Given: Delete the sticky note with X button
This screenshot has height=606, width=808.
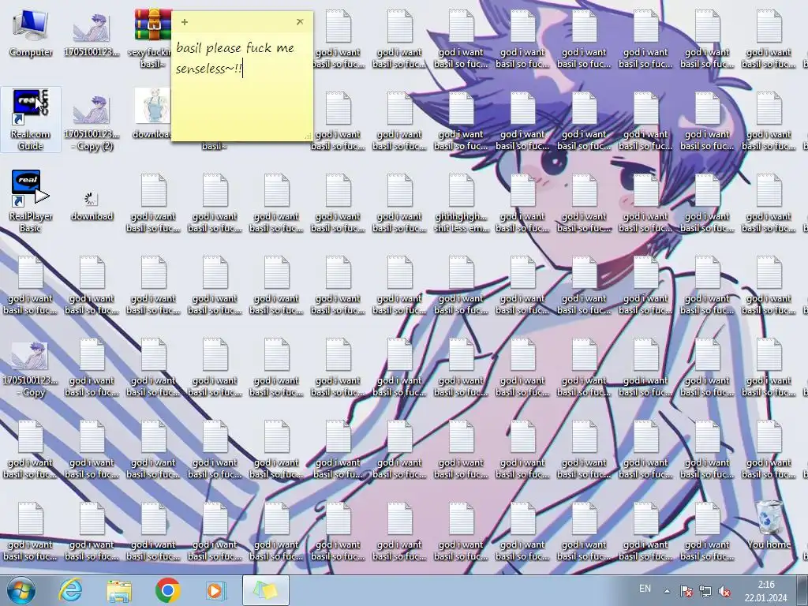Looking at the screenshot, I should coord(300,21).
